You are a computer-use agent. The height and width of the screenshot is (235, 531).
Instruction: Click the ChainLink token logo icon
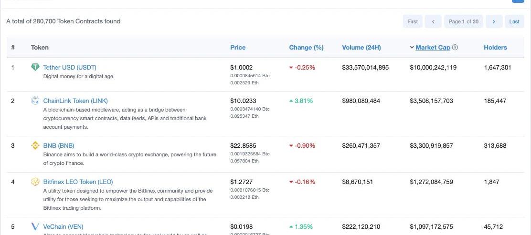35,101
